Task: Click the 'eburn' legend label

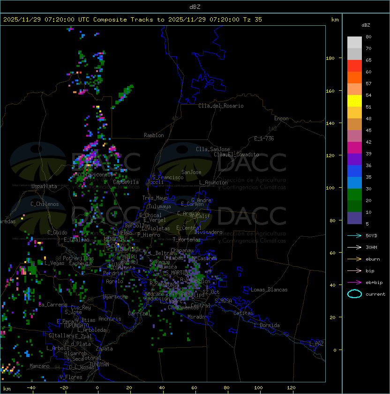Action: [373, 259]
